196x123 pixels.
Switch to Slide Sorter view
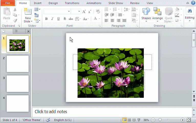click(x=129, y=120)
